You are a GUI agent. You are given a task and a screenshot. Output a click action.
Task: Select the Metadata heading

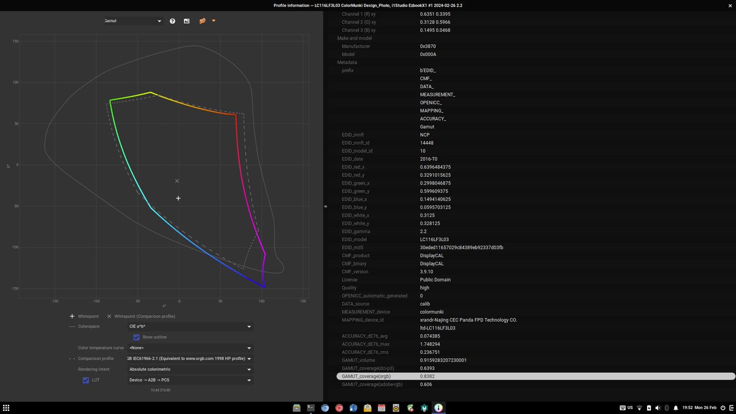tap(535, 62)
